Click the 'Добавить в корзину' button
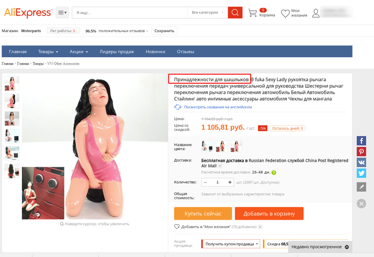 (x=269, y=213)
